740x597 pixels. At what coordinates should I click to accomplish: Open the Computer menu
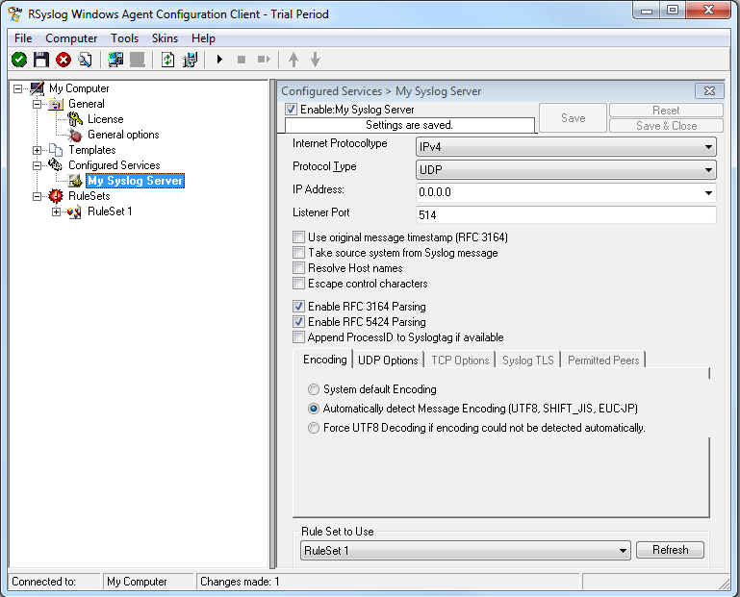click(x=71, y=38)
